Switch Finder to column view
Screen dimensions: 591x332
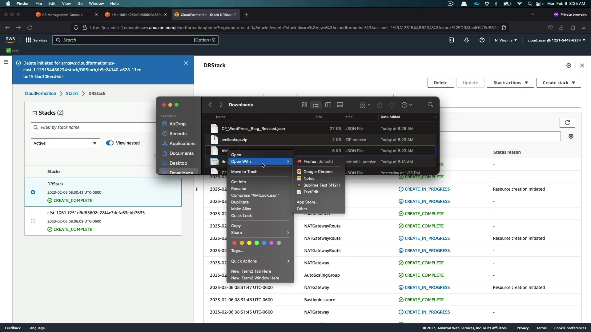point(328,105)
